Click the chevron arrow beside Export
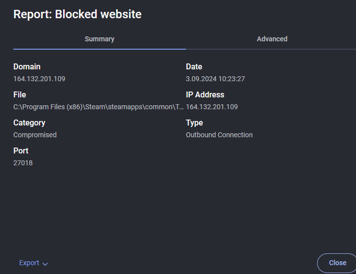This screenshot has width=356, height=274. [x=45, y=264]
